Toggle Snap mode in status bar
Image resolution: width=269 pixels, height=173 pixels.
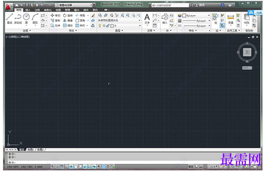[x=57, y=166]
